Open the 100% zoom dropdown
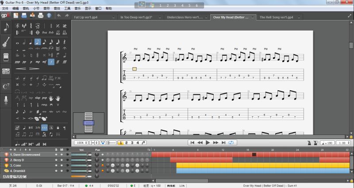The width and height of the screenshot is (354, 188). 81,143
